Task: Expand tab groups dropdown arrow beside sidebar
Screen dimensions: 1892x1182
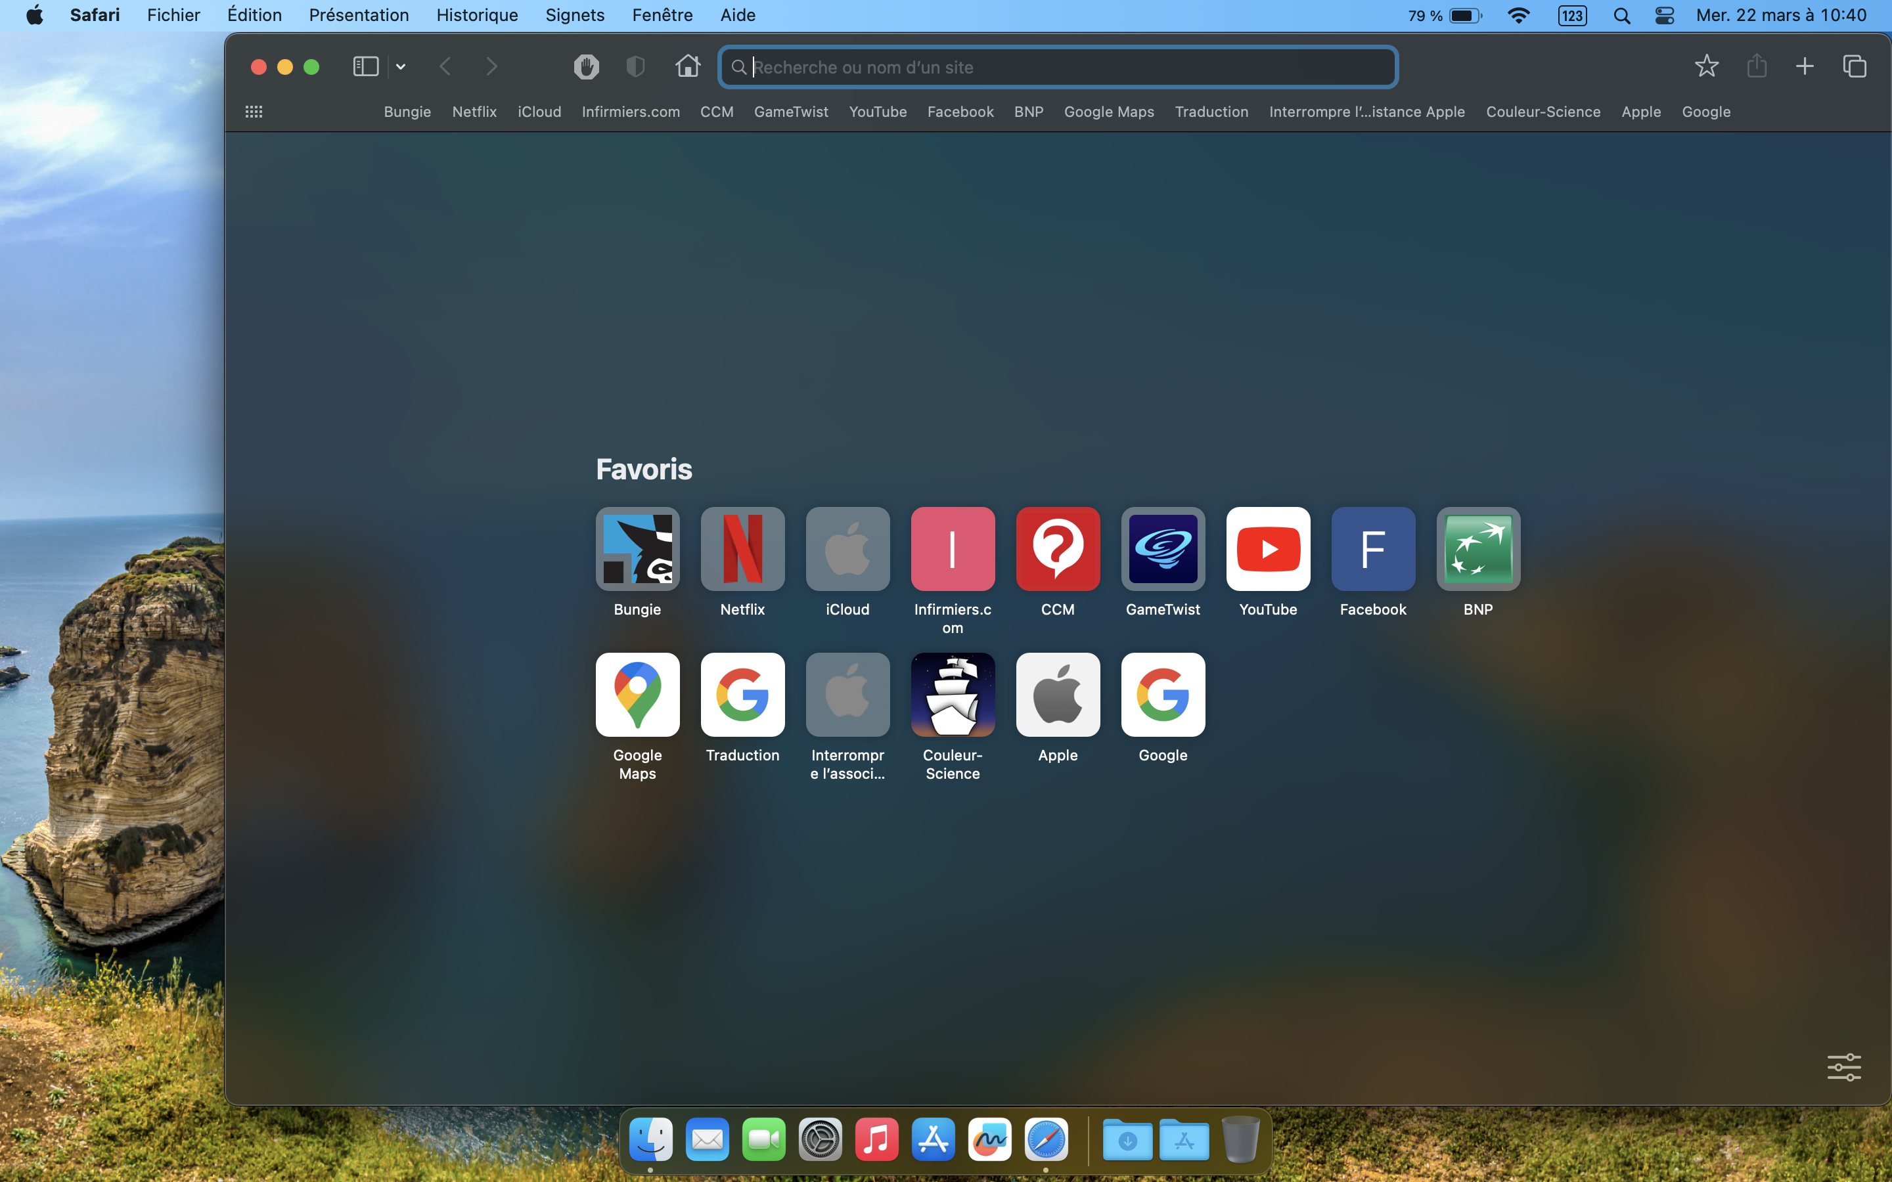Action: click(400, 67)
